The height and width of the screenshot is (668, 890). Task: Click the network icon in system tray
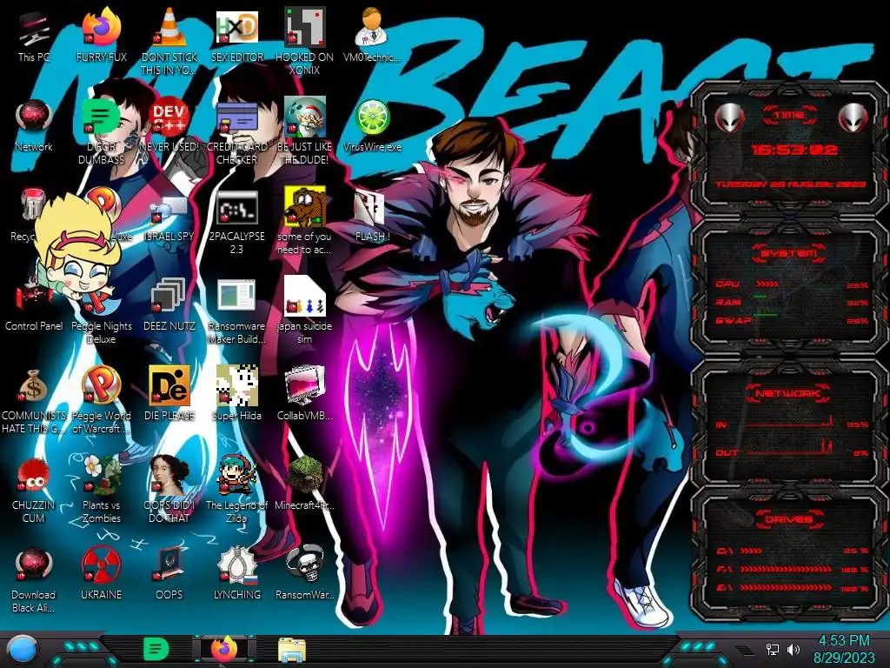[x=773, y=649]
